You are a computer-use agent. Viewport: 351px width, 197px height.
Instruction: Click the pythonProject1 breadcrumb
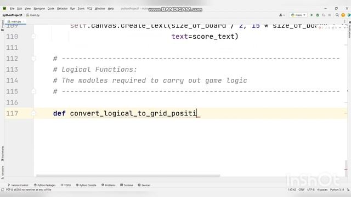[x=12, y=15]
